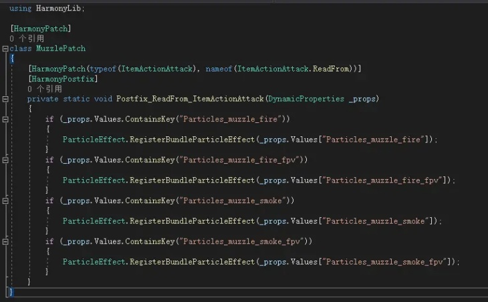
Task: Collapse the Particles_muzzle_fire if block
Action: 5,119
